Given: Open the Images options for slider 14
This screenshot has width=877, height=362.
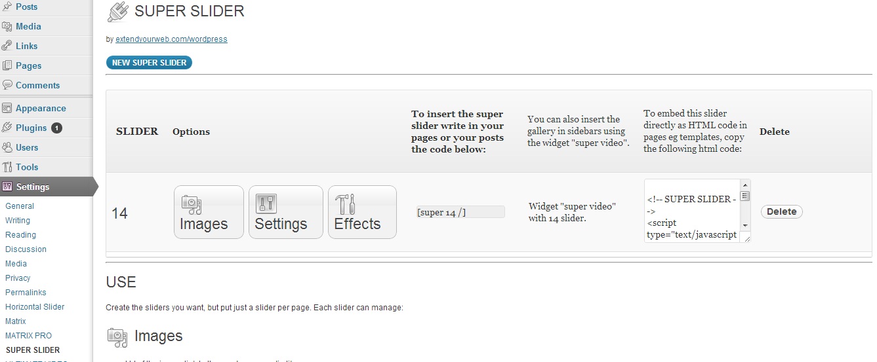Looking at the screenshot, I should pyautogui.click(x=209, y=212).
